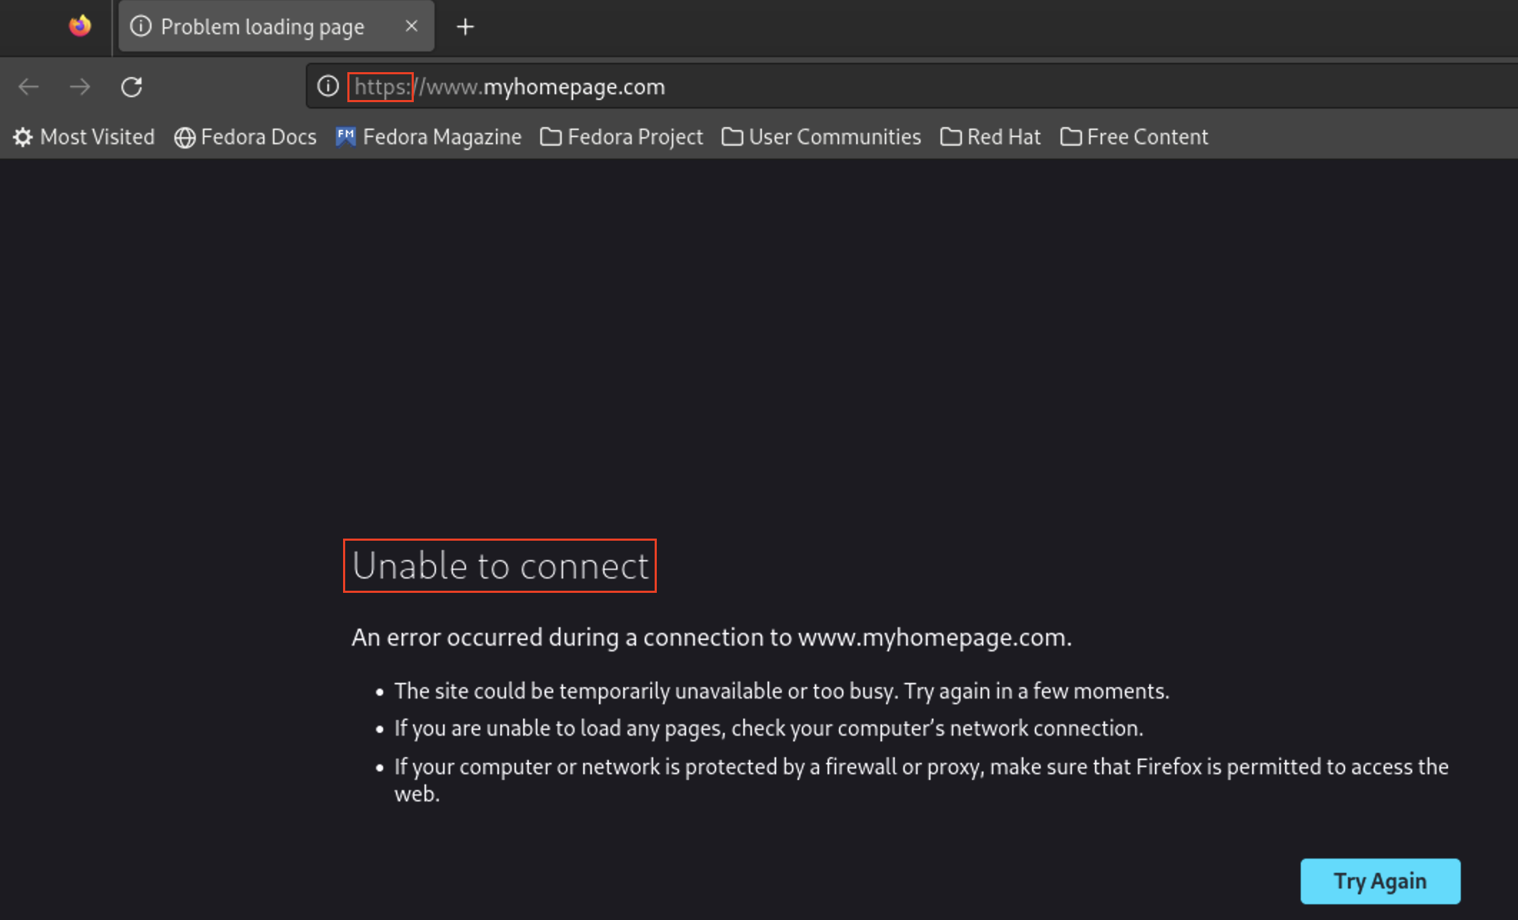The image size is (1518, 920).
Task: Click the Most Visited gear icon
Action: 23,137
